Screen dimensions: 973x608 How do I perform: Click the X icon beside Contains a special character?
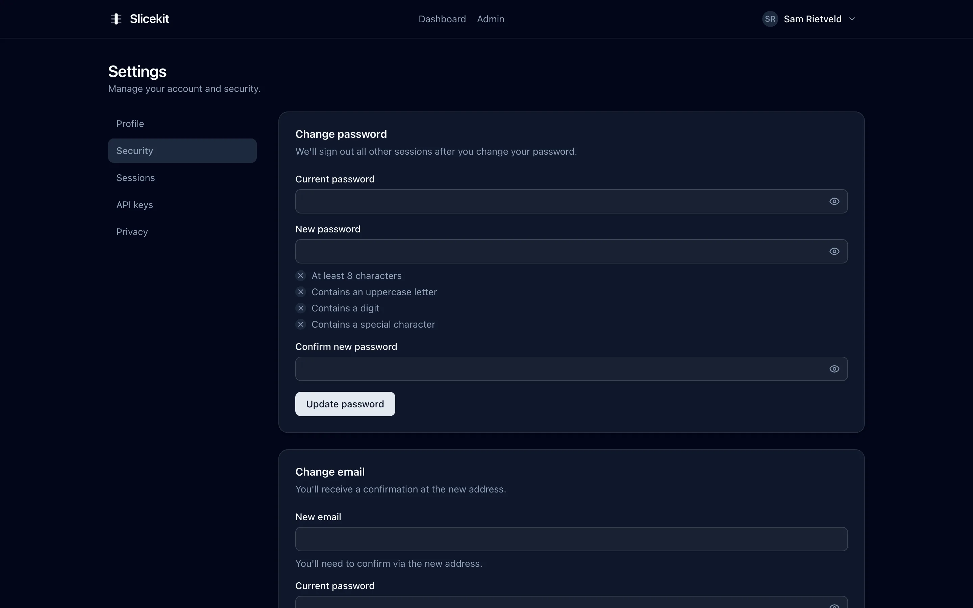click(x=301, y=325)
